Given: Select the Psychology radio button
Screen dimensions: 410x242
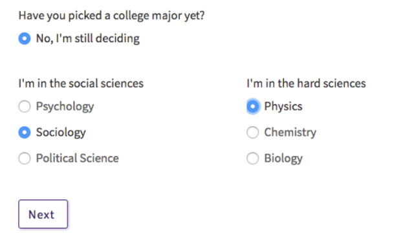Looking at the screenshot, I should (x=25, y=107).
